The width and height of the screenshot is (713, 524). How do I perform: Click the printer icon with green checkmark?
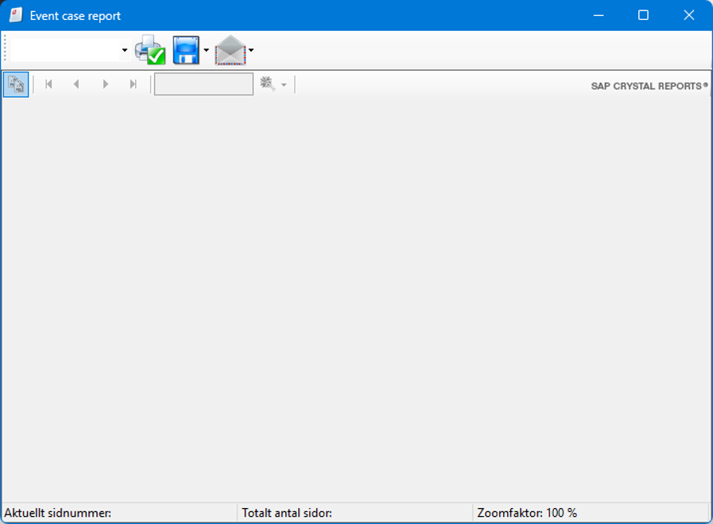pos(149,50)
